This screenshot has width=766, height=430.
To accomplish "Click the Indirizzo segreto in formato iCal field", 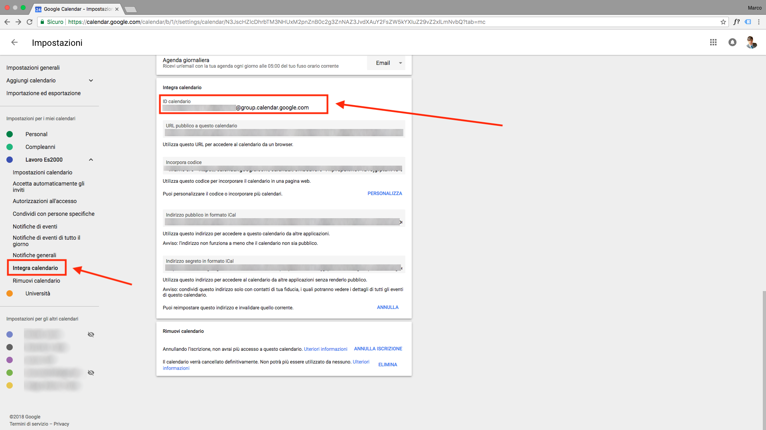I will (284, 264).
